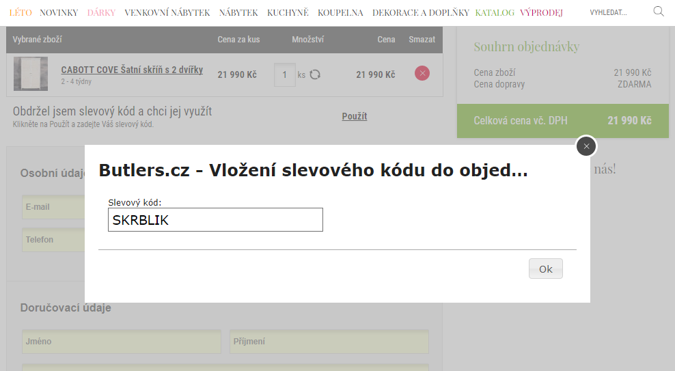Open the VENKOVNÍ NÁBYTEK menu
675x371 pixels.
(167, 12)
